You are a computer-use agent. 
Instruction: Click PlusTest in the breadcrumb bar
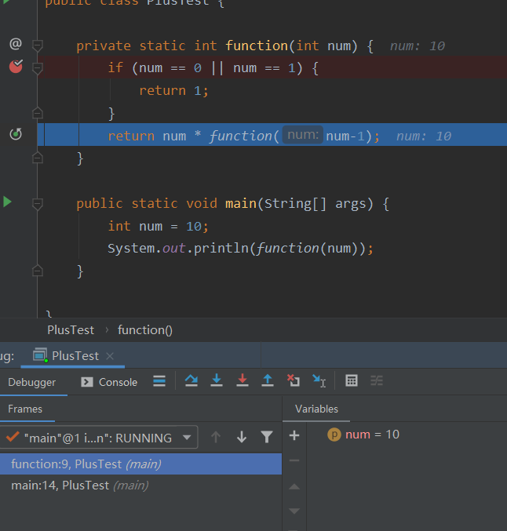click(71, 330)
